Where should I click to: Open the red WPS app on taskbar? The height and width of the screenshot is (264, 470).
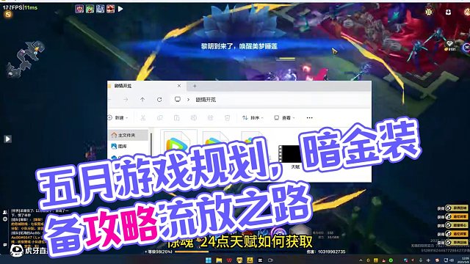coord(229,260)
